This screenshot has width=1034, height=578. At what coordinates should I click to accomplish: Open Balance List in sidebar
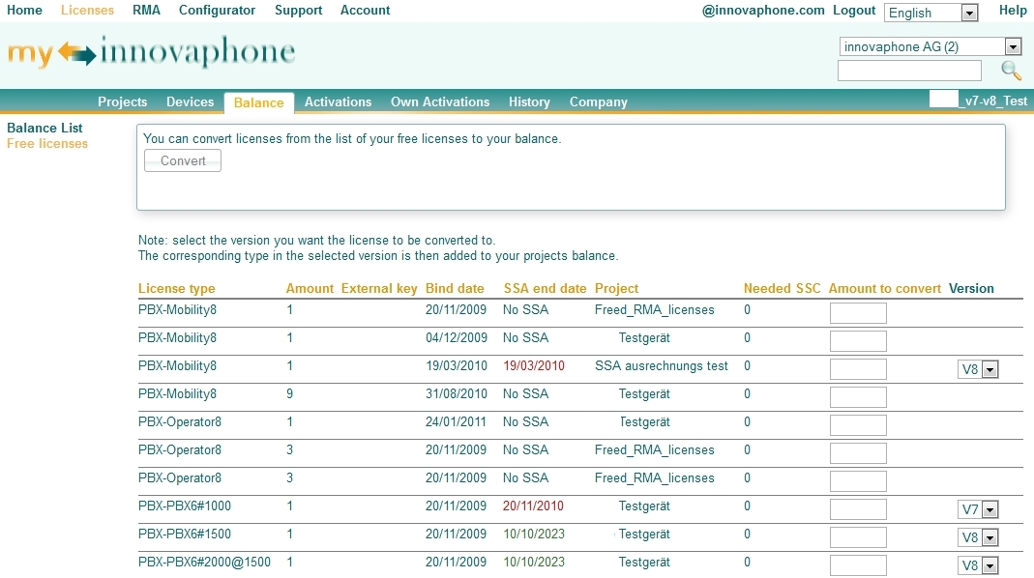(44, 128)
